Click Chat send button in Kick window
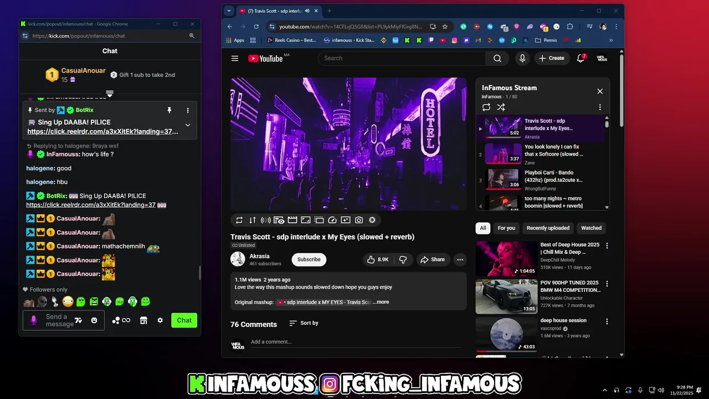The width and height of the screenshot is (709, 399). click(184, 320)
